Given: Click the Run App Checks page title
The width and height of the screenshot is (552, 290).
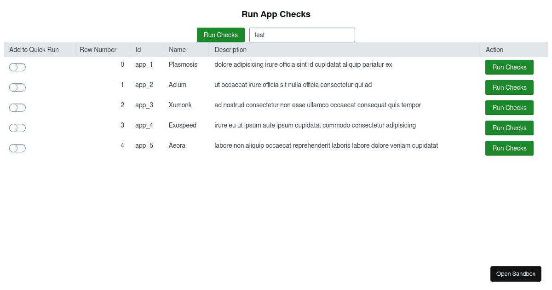Looking at the screenshot, I should point(276,14).
